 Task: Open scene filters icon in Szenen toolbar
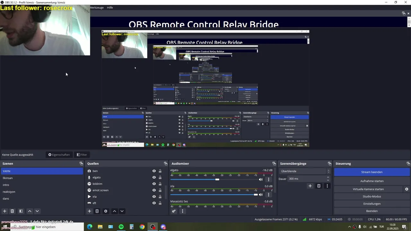pyautogui.click(x=21, y=211)
